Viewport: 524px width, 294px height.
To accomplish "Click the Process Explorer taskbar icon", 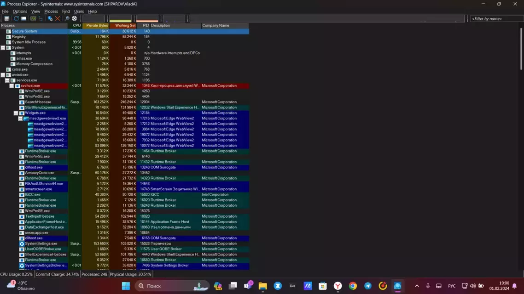I will point(397,286).
